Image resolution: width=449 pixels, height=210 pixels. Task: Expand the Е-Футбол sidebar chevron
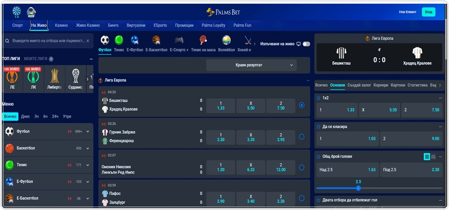coord(88,181)
